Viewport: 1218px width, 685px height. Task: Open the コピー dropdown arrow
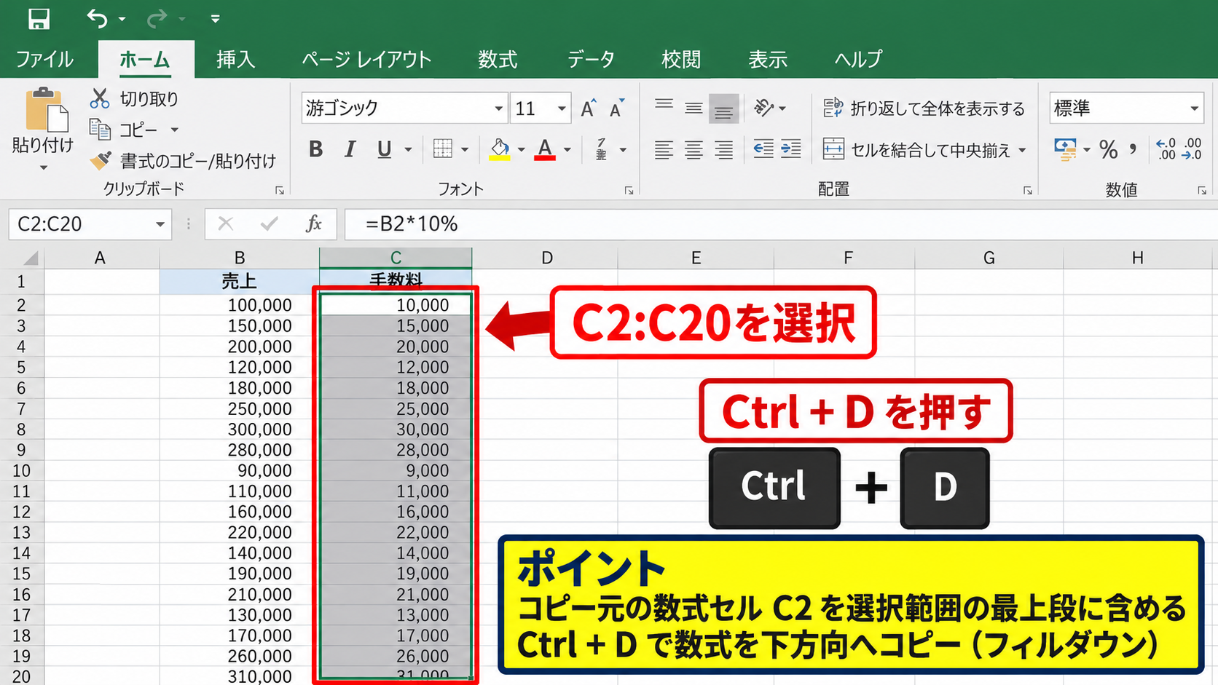[x=174, y=130]
